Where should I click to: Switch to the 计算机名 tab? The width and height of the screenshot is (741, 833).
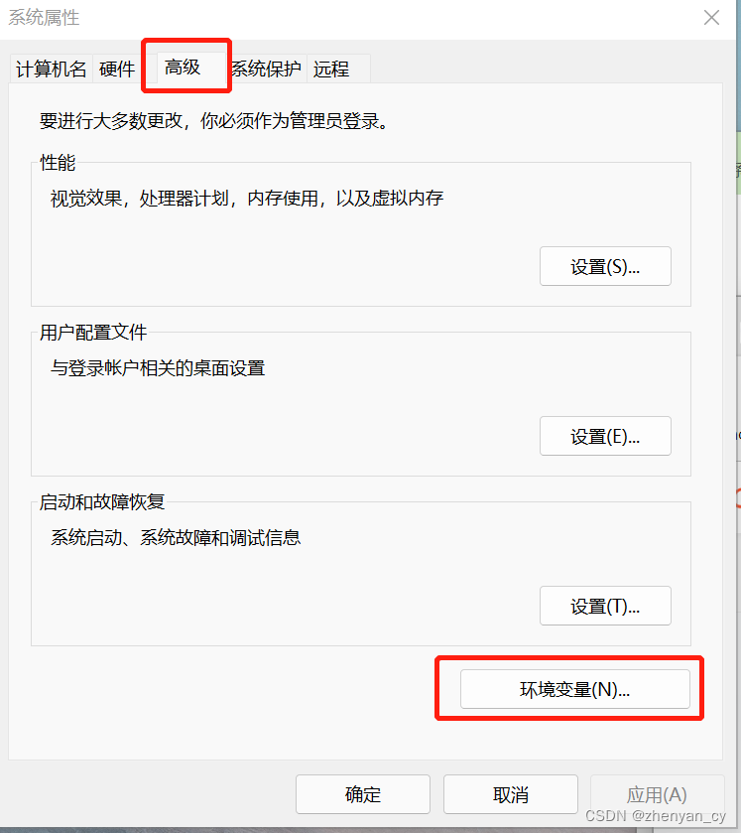coord(51,69)
